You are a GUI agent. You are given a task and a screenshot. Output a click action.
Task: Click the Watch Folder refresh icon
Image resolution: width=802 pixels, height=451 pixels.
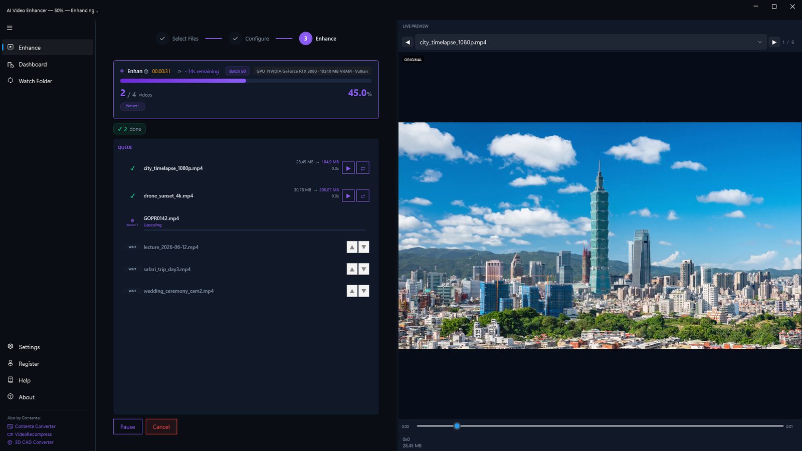click(x=11, y=80)
